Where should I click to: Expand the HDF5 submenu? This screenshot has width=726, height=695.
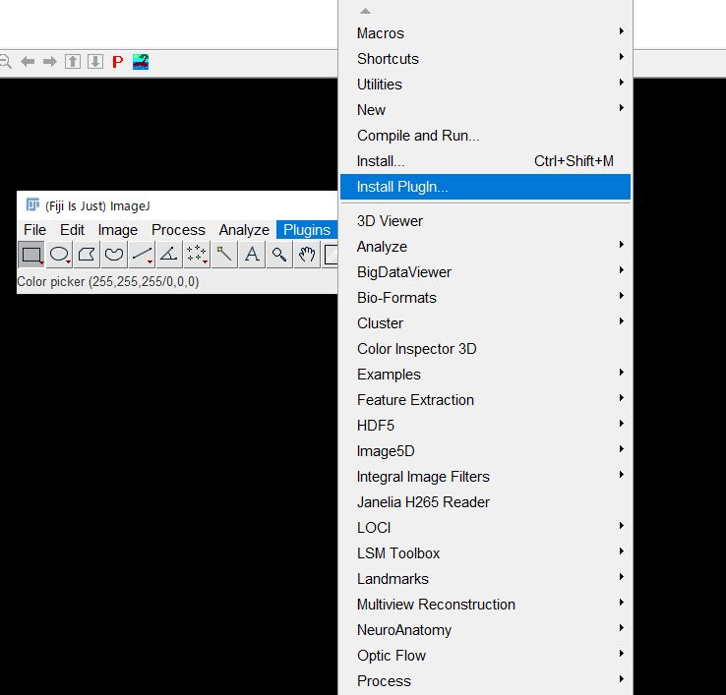tap(485, 426)
